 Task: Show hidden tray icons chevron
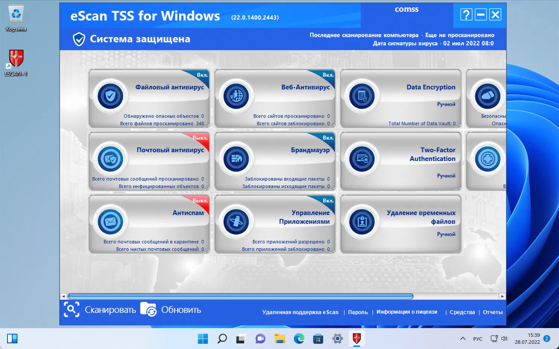pos(463,339)
